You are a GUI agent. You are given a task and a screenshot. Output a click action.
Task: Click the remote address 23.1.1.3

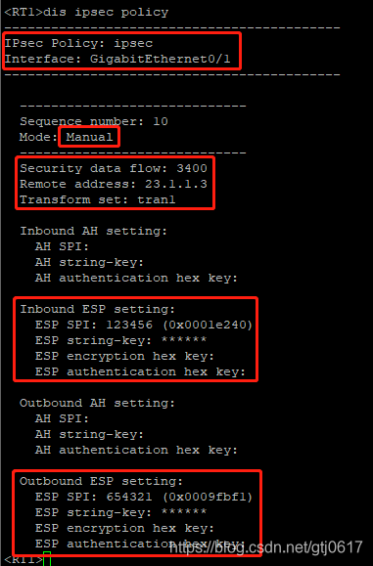pos(176,184)
